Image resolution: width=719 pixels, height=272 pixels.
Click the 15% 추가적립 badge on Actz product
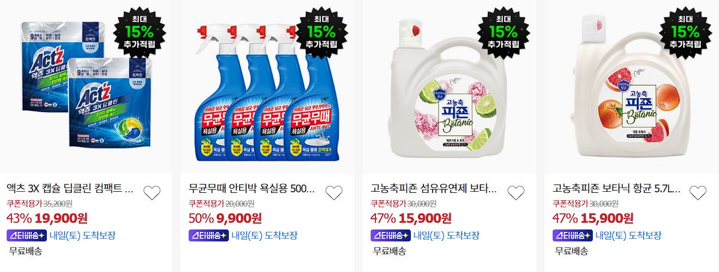140,32
